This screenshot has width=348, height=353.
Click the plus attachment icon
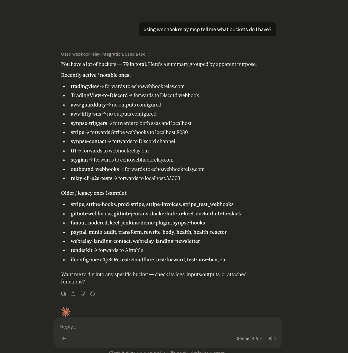click(64, 338)
